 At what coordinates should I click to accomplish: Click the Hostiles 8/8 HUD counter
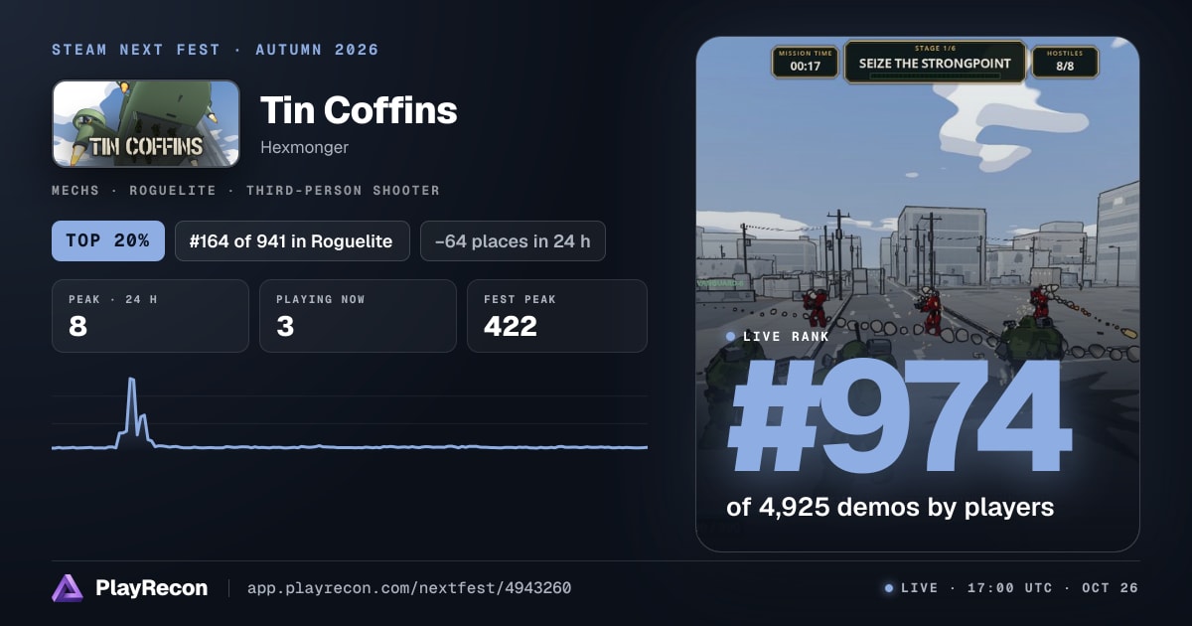point(1065,62)
